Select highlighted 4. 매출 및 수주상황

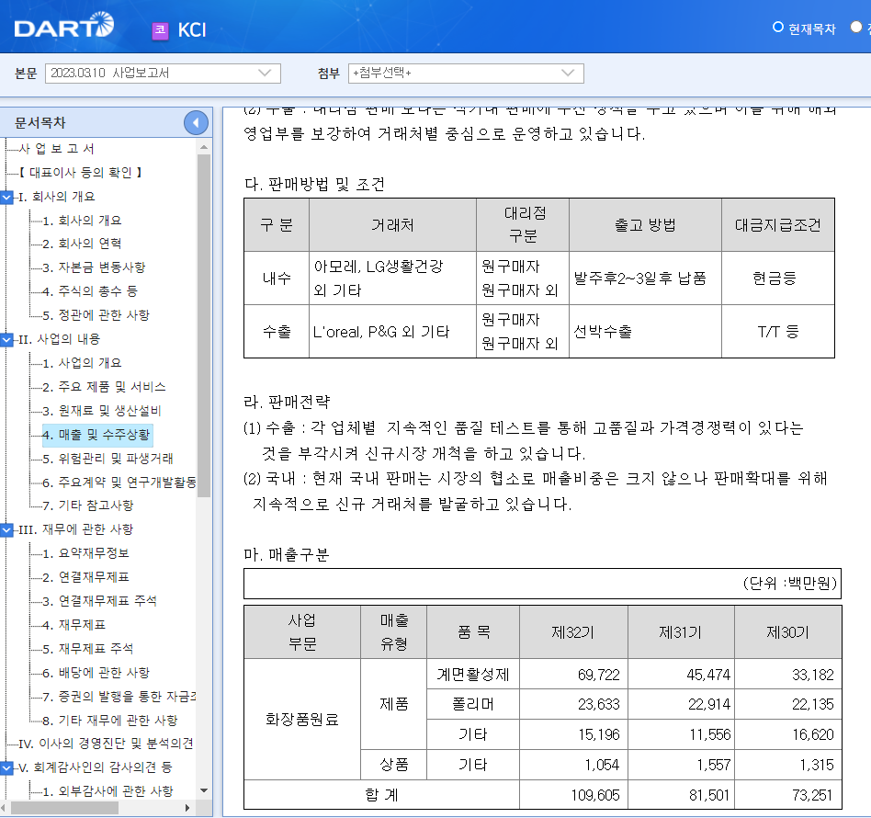click(96, 435)
